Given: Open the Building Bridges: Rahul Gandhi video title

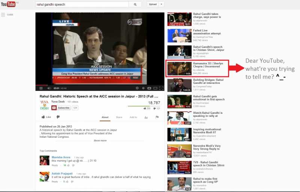Looking at the screenshot, I should click(208, 81).
